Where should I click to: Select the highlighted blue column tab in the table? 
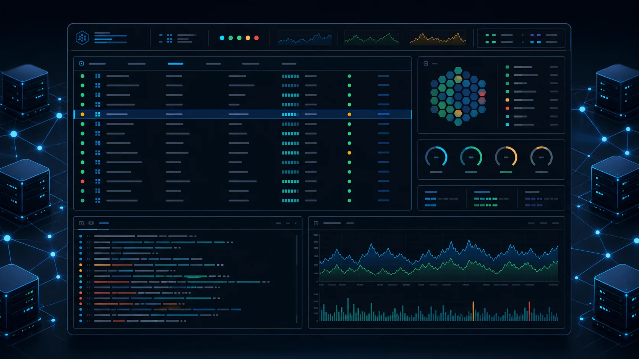pyautogui.click(x=175, y=64)
